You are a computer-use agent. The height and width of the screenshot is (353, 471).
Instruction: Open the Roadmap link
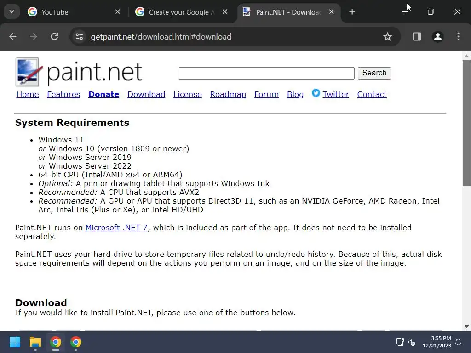[x=228, y=94]
